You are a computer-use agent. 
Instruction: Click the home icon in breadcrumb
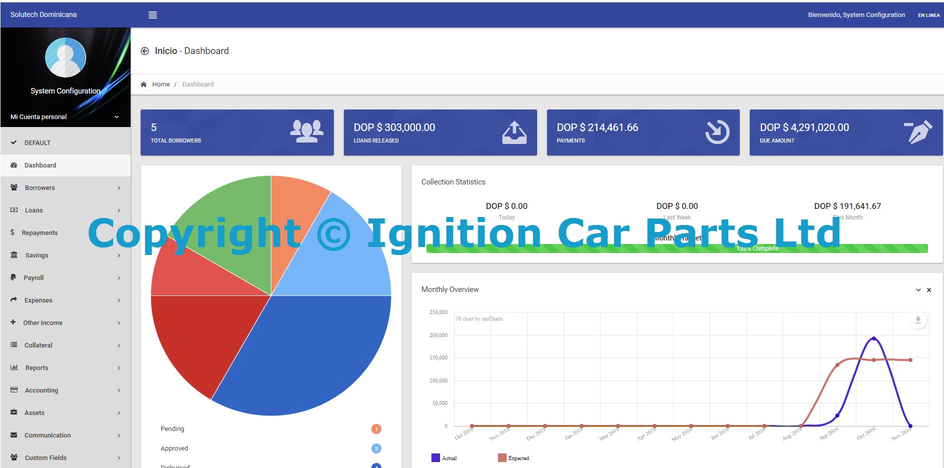click(144, 84)
